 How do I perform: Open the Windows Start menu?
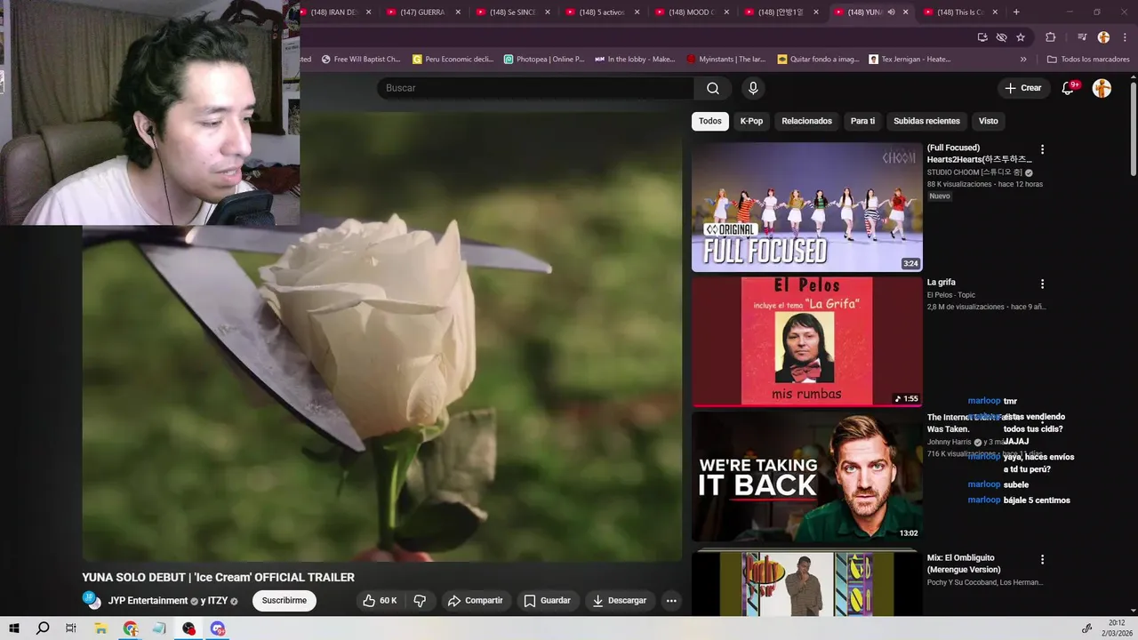pos(14,628)
